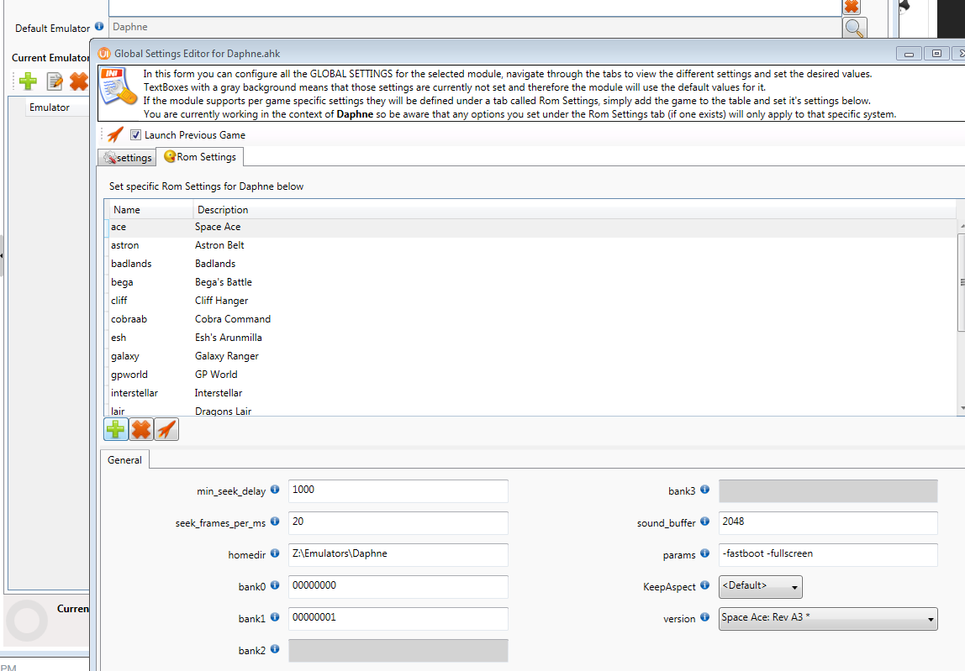The width and height of the screenshot is (965, 671).
Task: Select the astron Astron Belt row
Action: (x=532, y=245)
